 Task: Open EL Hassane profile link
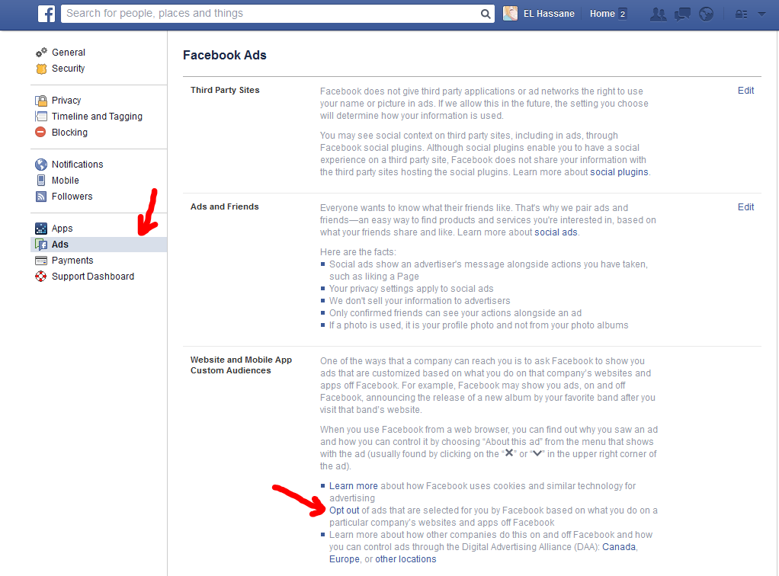(x=549, y=14)
